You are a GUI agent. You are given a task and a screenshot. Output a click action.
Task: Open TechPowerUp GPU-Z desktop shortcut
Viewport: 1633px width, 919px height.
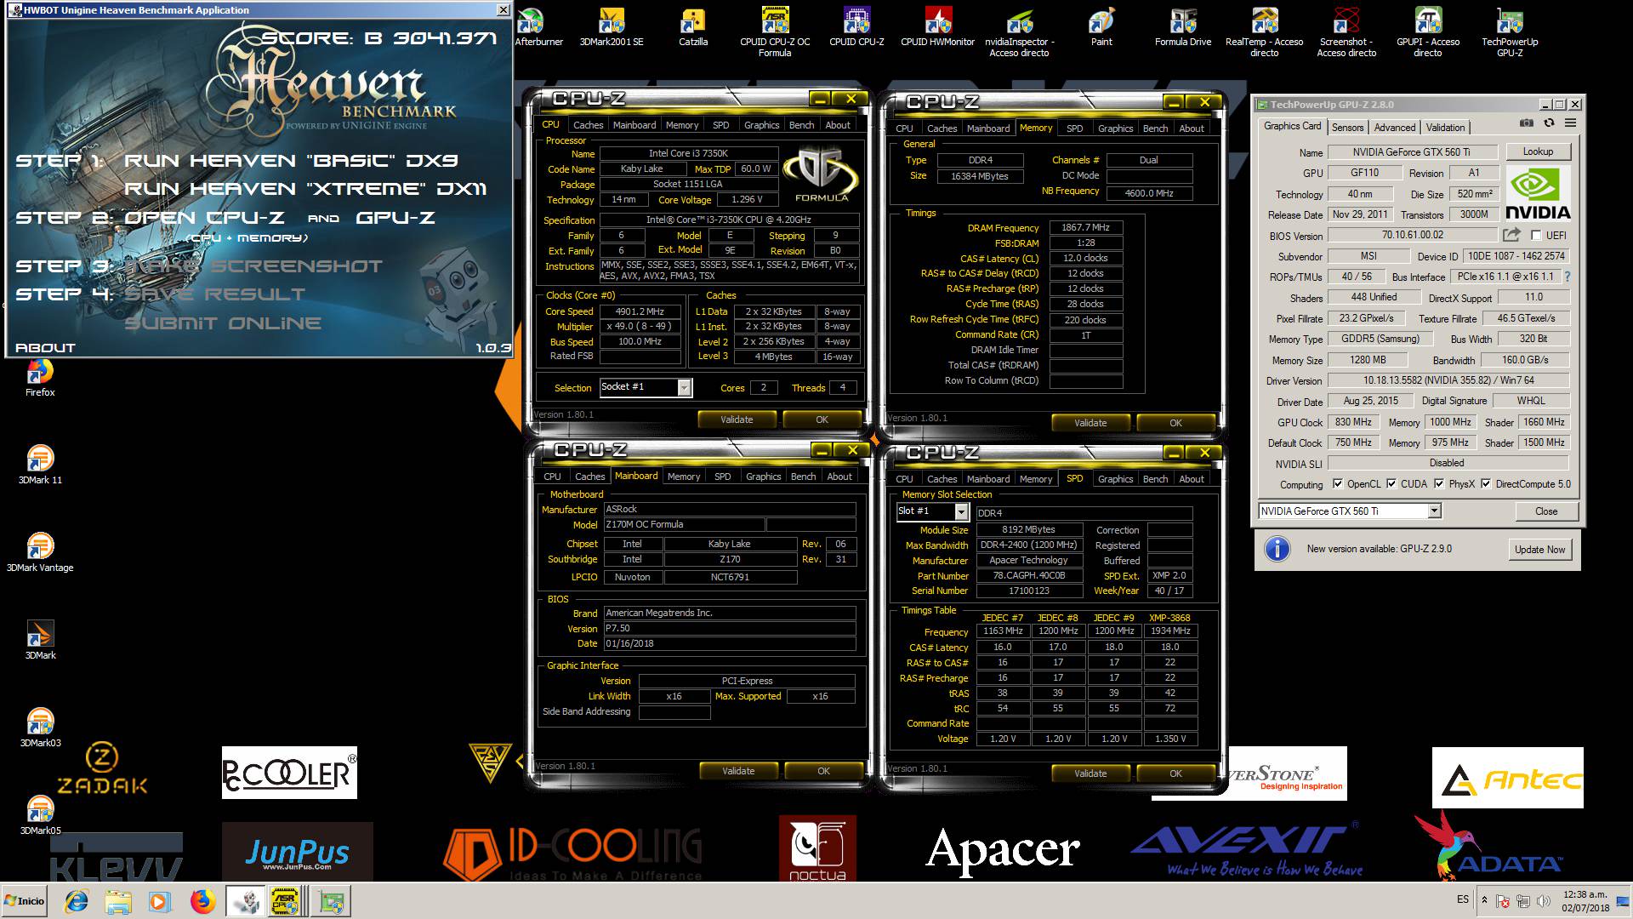point(1510,32)
